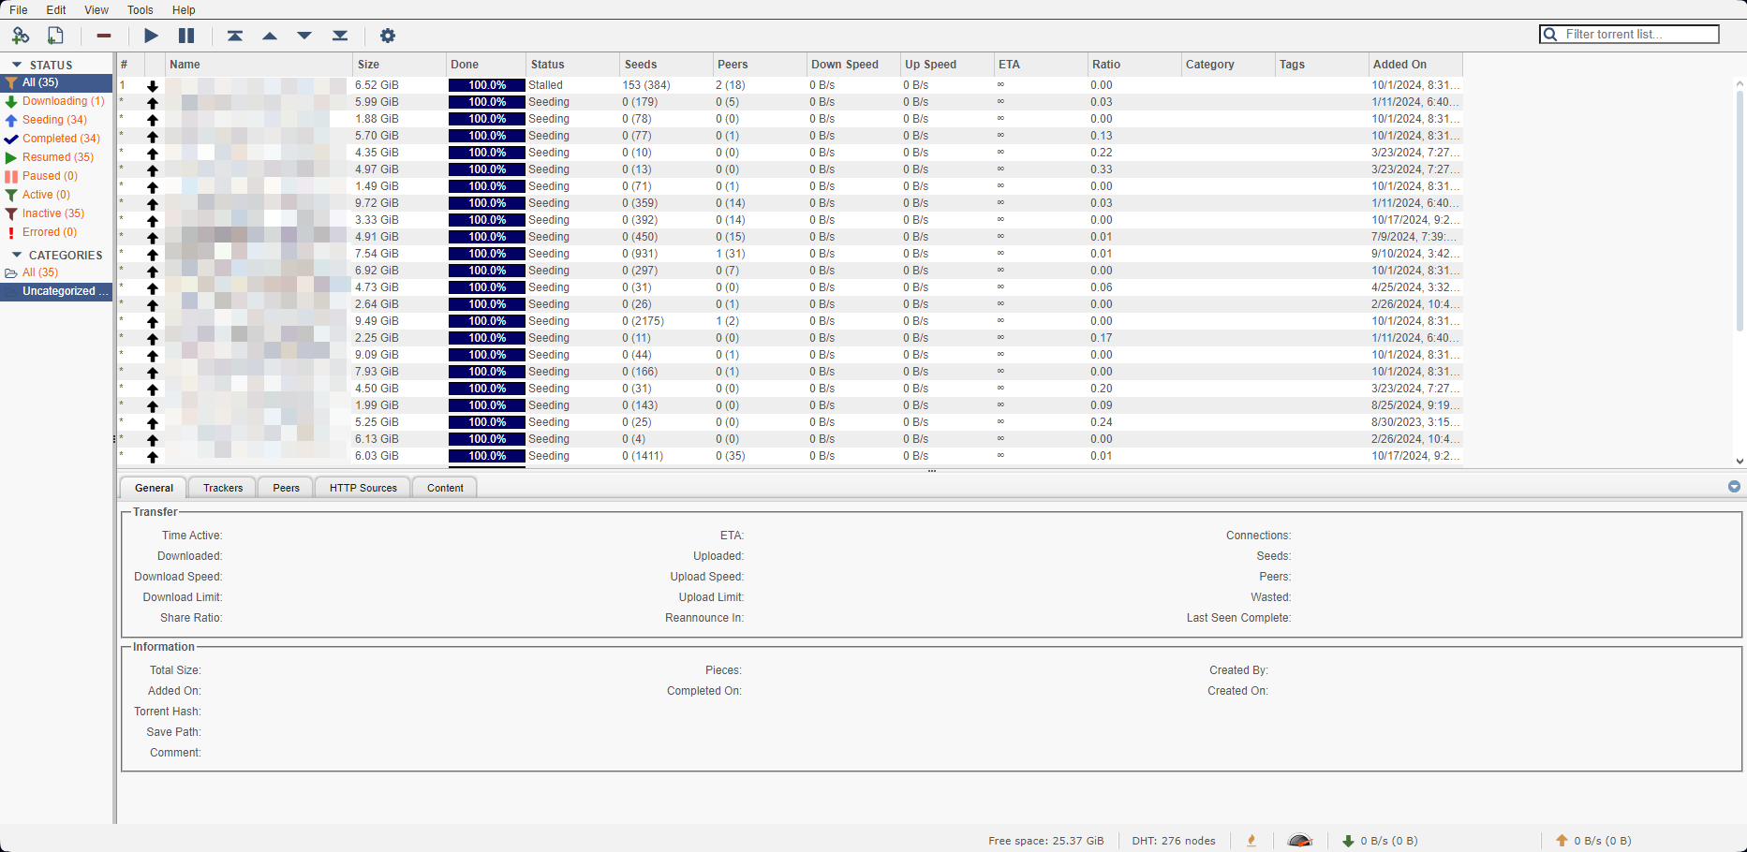This screenshot has height=852, width=1747.
Task: Click the add torrent link icon
Action: click(x=21, y=35)
